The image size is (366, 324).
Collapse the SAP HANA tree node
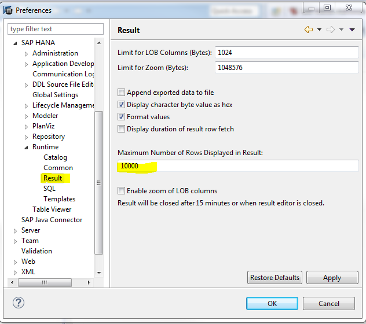[15, 43]
